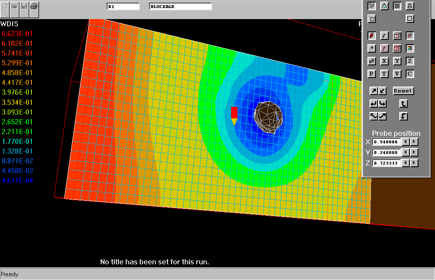
Task: Click the vector arrow display icon
Action: click(x=372, y=48)
